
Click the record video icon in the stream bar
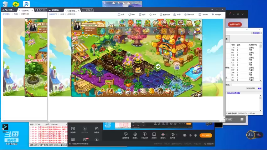[185, 135]
